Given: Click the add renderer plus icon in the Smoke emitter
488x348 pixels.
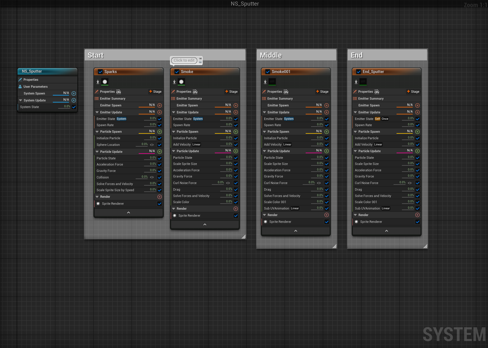Looking at the screenshot, I should [x=236, y=209].
